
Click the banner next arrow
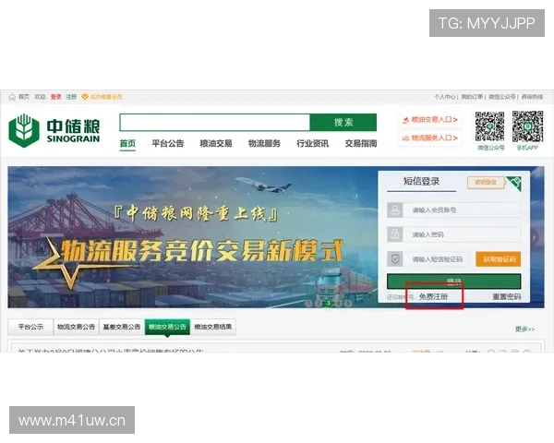pyautogui.click(x=535, y=237)
